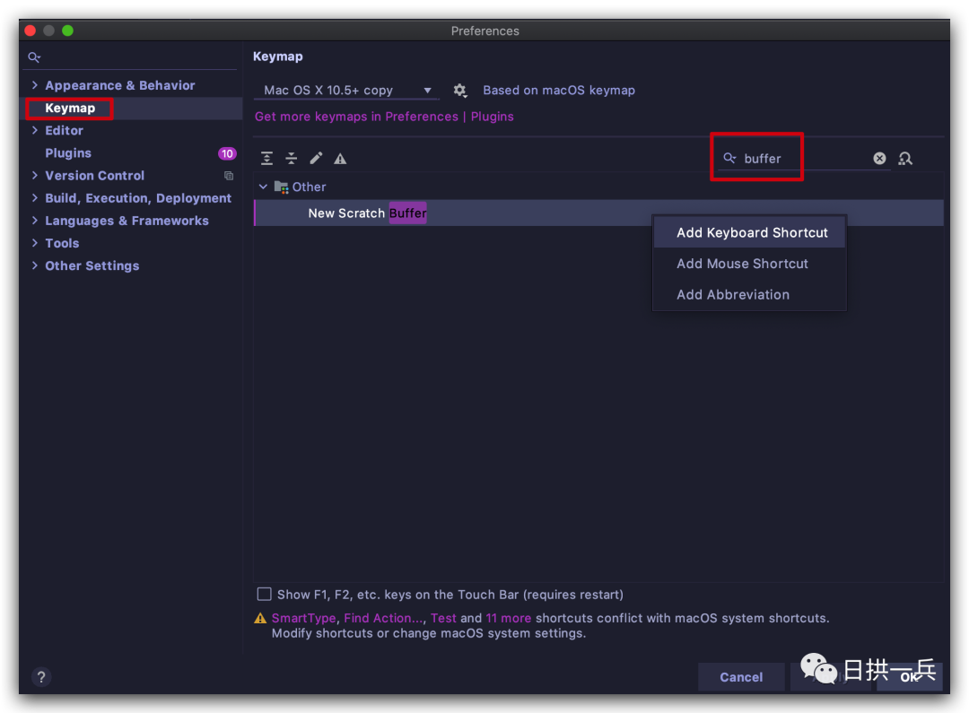Expand the Tools section
The image size is (969, 713).
click(35, 243)
